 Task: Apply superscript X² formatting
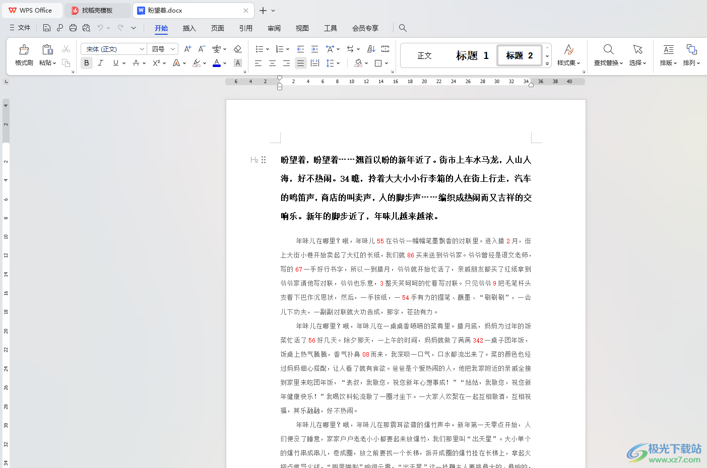(x=156, y=63)
